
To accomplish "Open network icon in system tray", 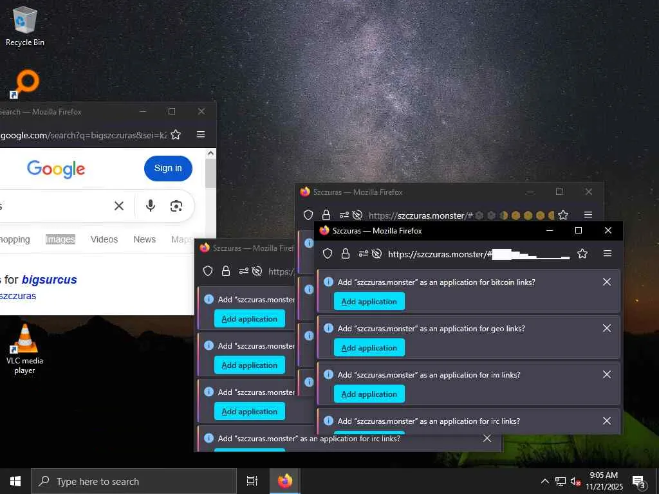I will pyautogui.click(x=561, y=481).
